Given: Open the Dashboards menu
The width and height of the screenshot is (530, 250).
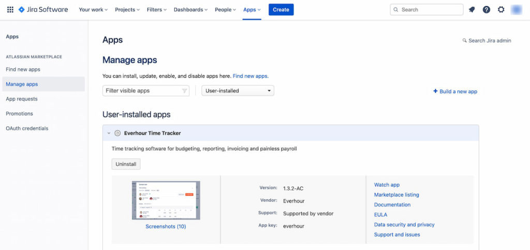Looking at the screenshot, I should 190,9.
